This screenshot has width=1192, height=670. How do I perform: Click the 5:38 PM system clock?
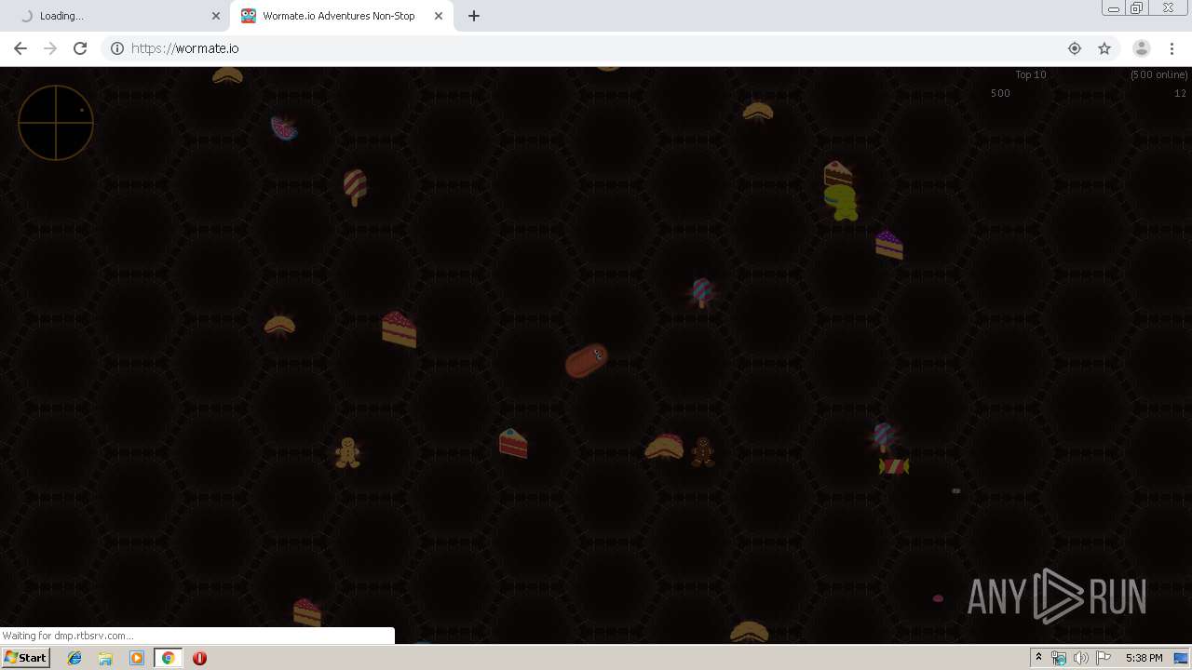pyautogui.click(x=1144, y=658)
